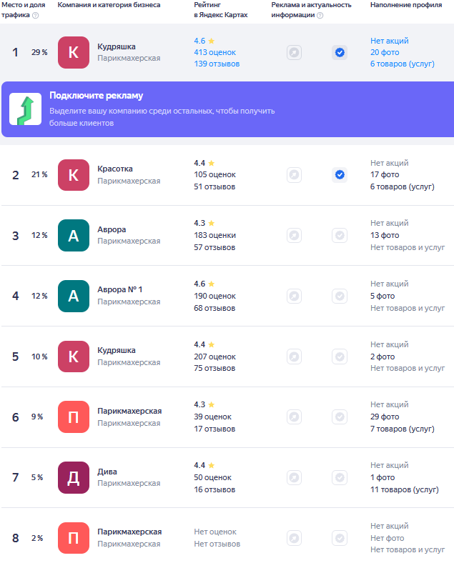Click the '6 товаров (услуг)' link in first row
Screen dimensions: 454x568
(402, 64)
